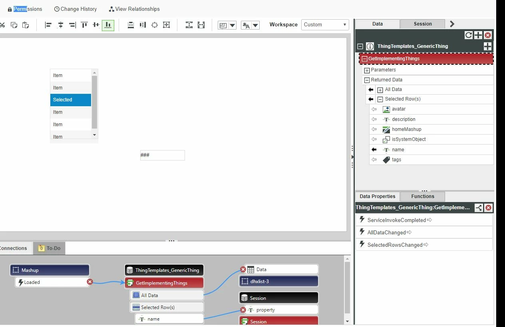This screenshot has height=327, width=505.
Task: Click the match height toolbar icon
Action: (189, 25)
